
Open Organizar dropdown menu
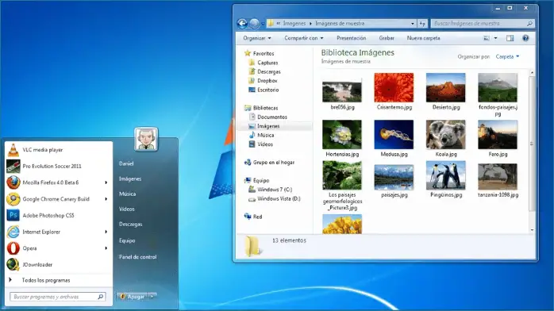257,38
